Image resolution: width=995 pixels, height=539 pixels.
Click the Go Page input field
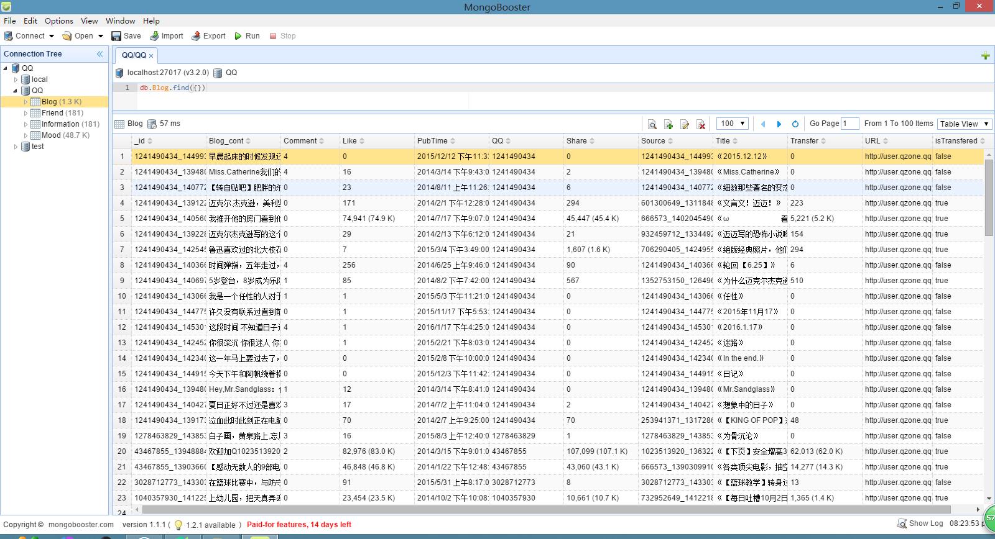[x=850, y=124]
